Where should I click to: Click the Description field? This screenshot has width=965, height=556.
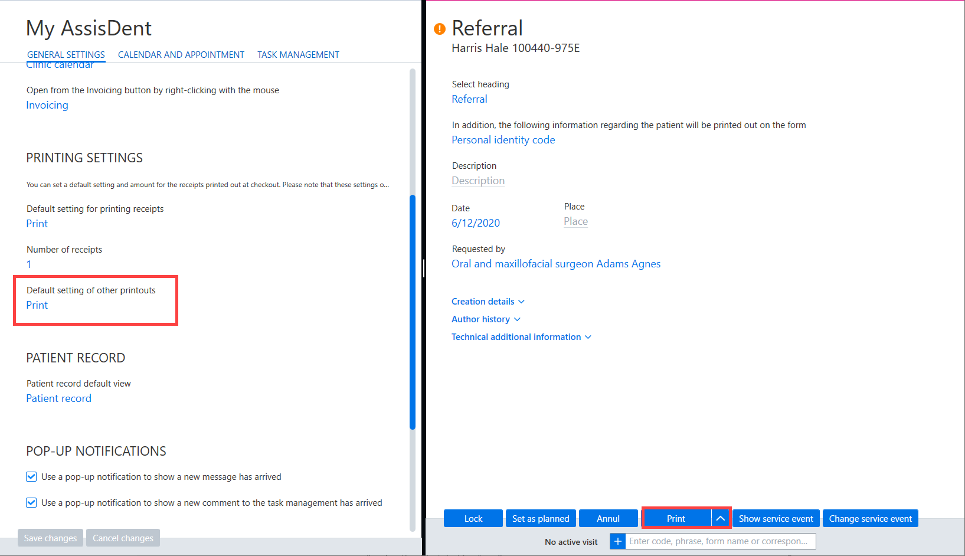[478, 181]
